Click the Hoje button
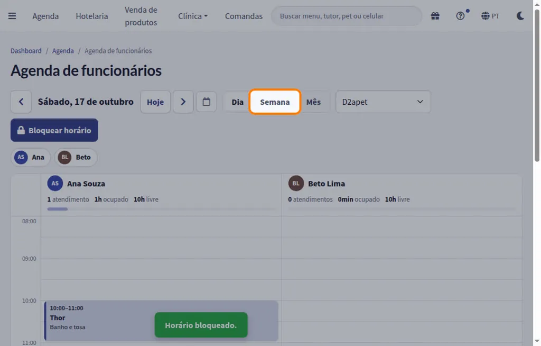 click(155, 102)
